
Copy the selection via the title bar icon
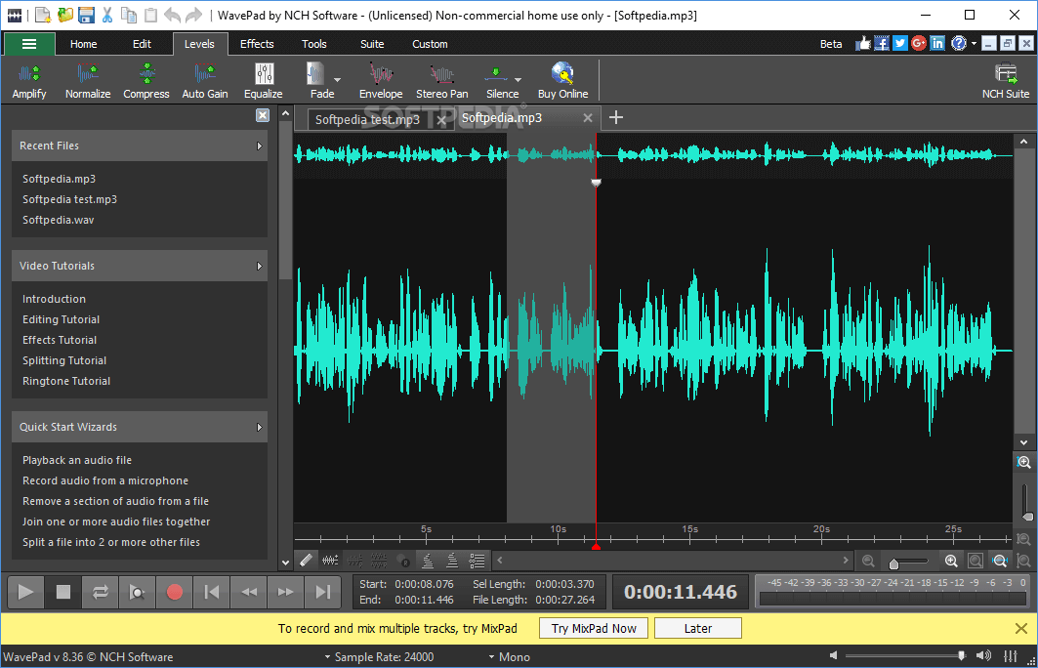(129, 15)
